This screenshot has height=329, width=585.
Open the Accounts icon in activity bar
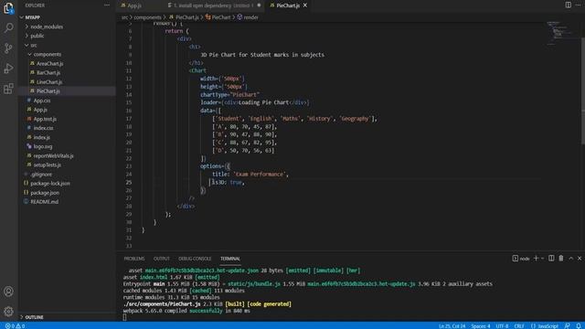tap(8, 292)
